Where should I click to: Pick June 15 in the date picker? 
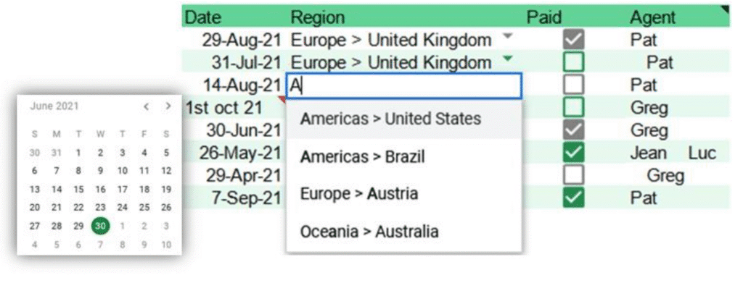(x=78, y=190)
